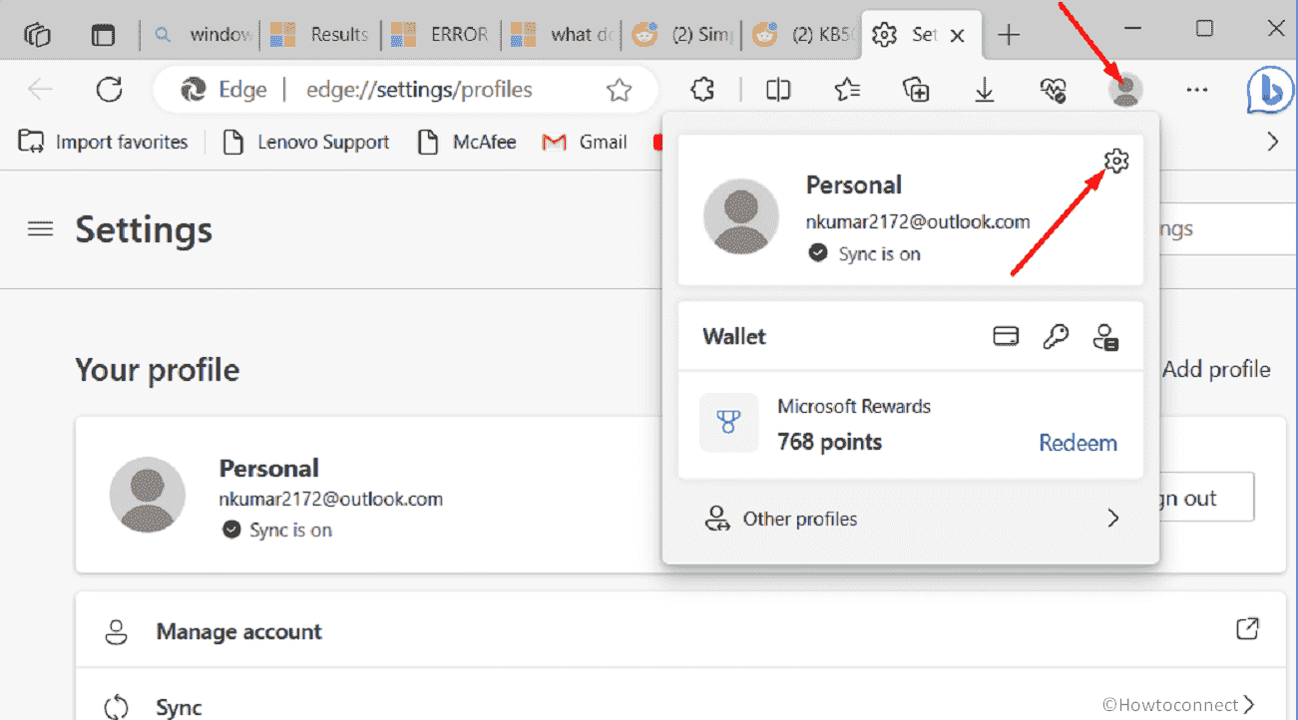Click the Sync circular arrows icon

[117, 707]
